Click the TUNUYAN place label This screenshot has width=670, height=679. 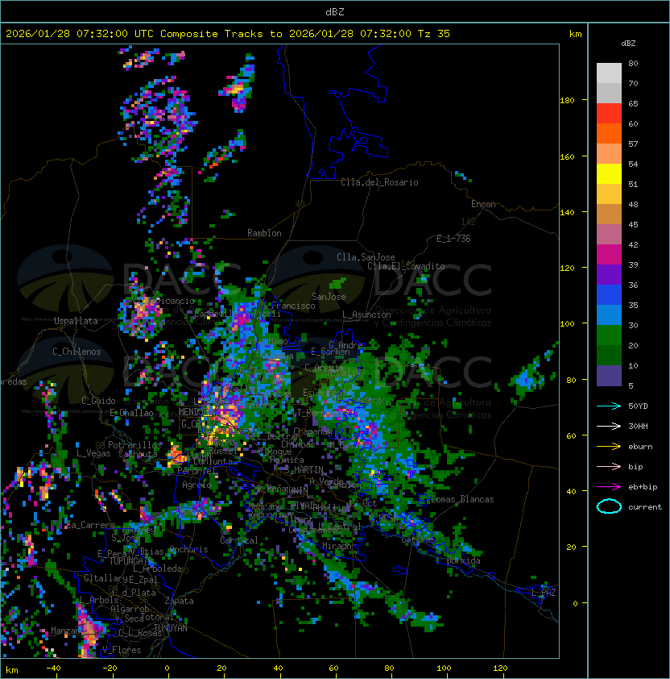point(171,628)
